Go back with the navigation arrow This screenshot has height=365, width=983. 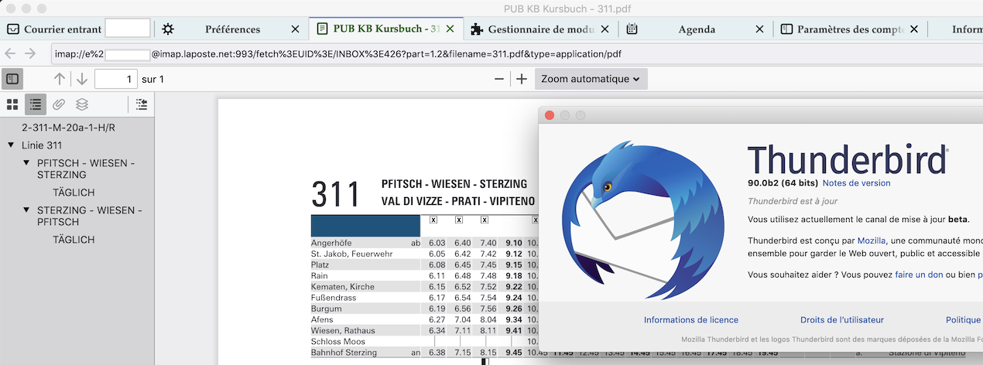click(x=11, y=53)
